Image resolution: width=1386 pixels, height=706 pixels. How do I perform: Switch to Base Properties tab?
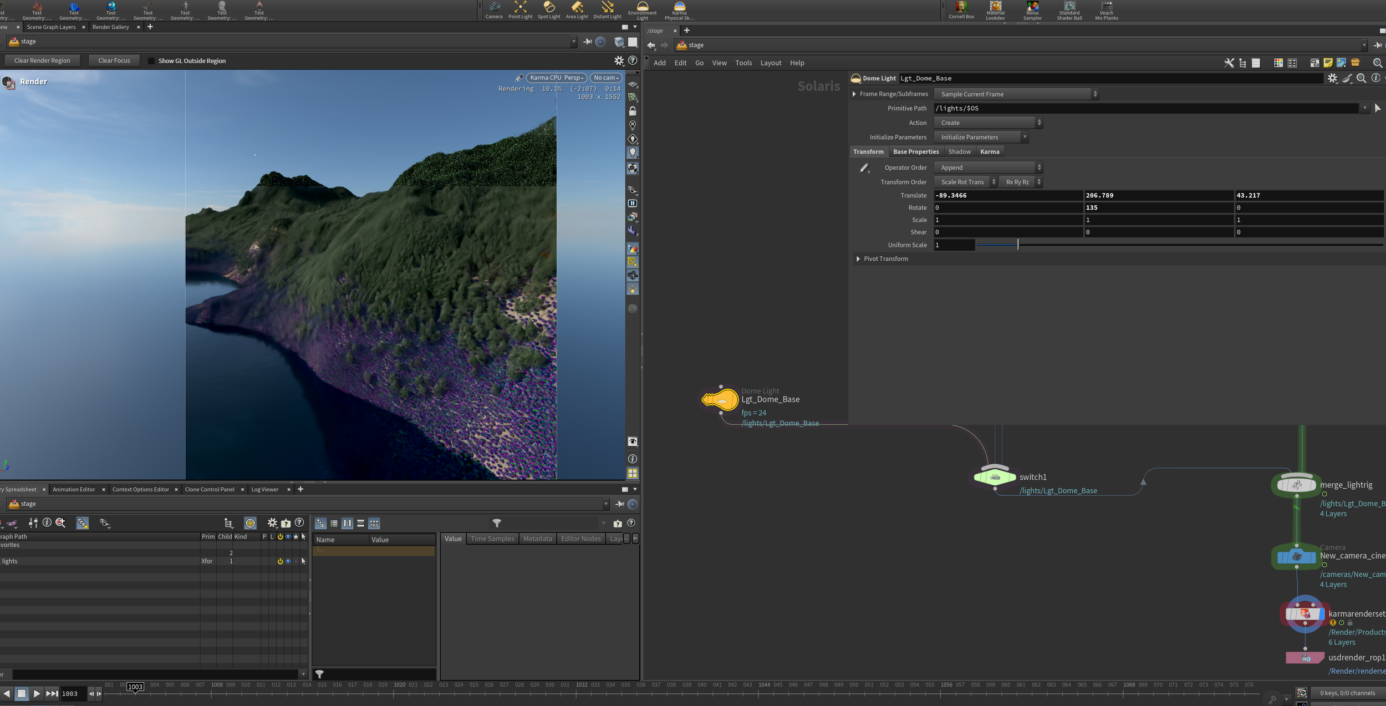click(916, 152)
